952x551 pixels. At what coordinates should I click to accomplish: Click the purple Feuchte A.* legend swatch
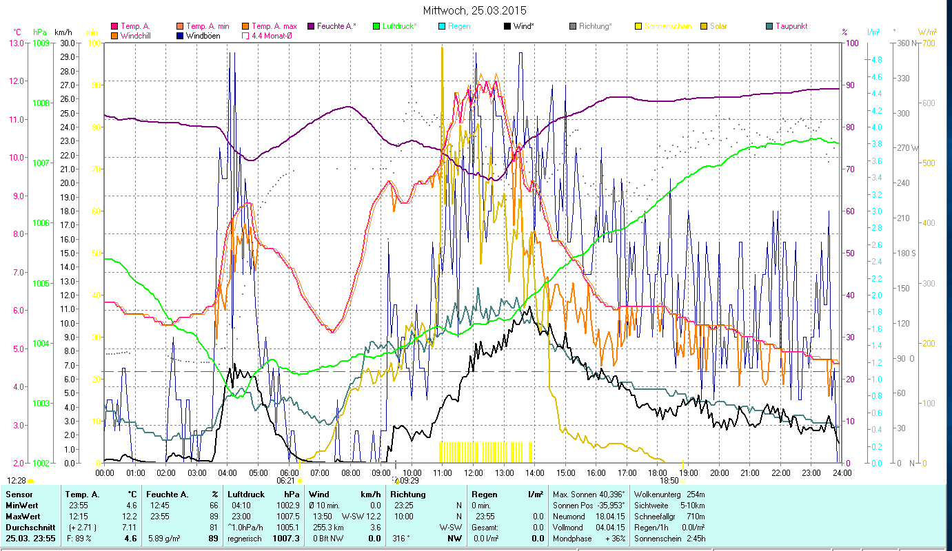point(310,27)
